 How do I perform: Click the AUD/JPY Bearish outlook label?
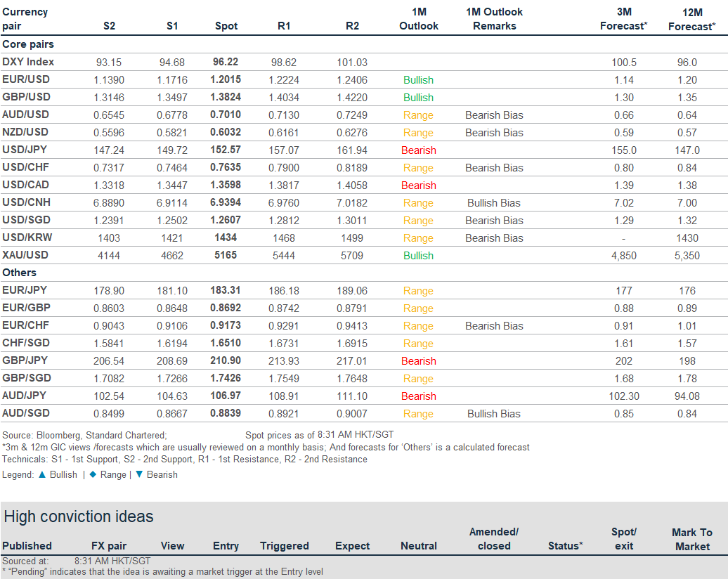click(419, 396)
